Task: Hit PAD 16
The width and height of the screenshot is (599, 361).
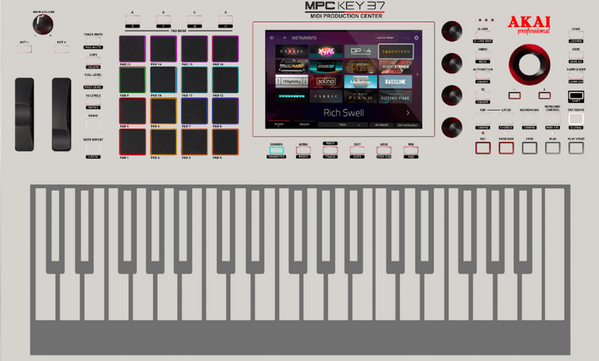Action: 225,49
